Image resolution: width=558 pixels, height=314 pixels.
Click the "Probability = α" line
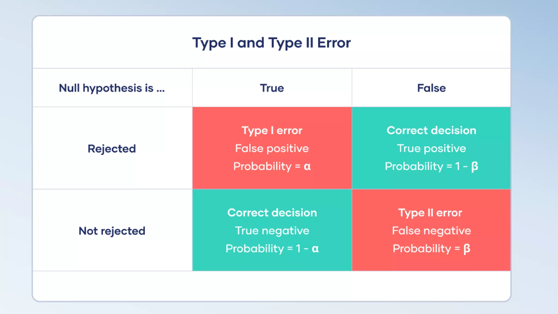click(272, 166)
